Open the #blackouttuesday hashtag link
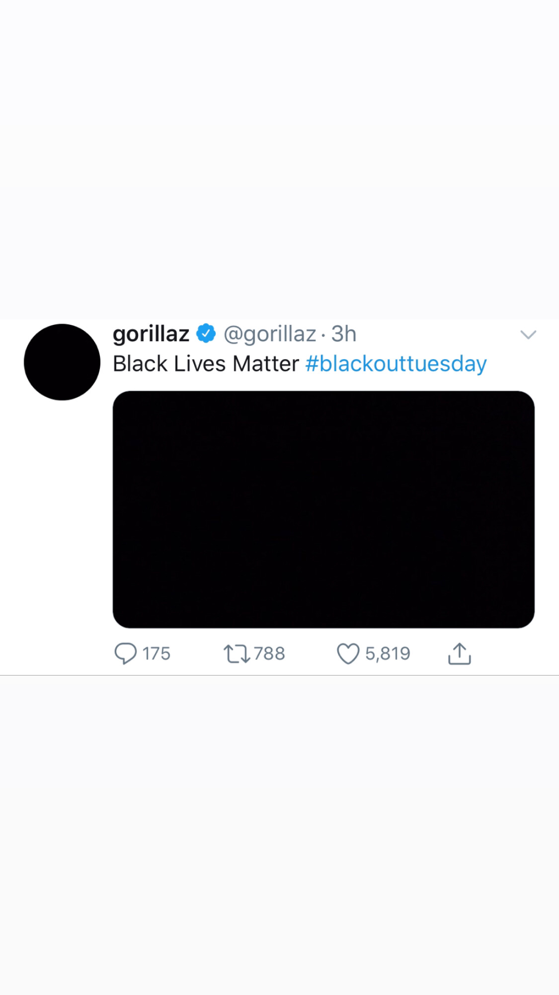Image resolution: width=559 pixels, height=995 pixels. pos(396,364)
